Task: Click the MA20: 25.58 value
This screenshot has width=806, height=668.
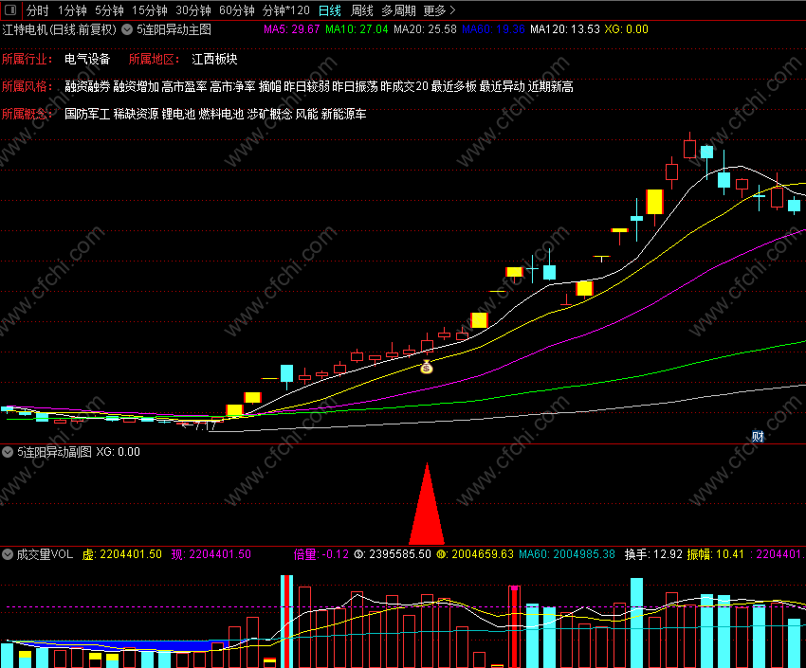Action: (x=425, y=29)
